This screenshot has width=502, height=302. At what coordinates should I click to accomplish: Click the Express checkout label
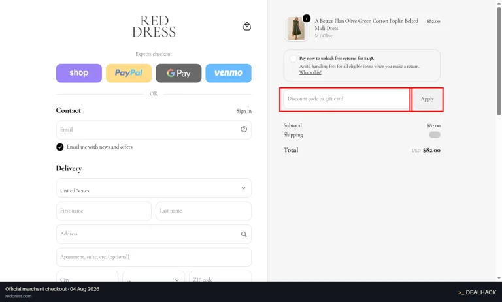pos(154,54)
